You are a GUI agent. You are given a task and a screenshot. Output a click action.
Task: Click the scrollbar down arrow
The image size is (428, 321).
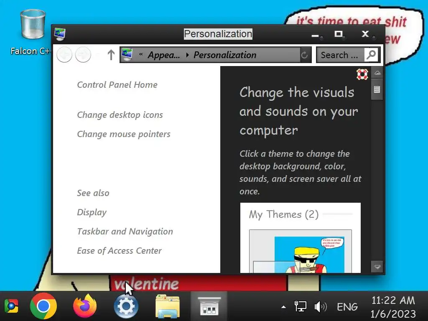(377, 267)
